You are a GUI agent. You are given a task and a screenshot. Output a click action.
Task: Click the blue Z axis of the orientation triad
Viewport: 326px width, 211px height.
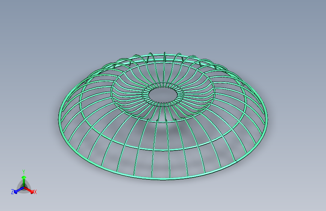tap(19, 190)
